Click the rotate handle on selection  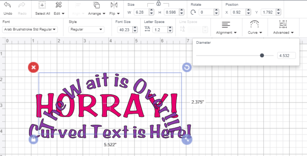coord(187,68)
